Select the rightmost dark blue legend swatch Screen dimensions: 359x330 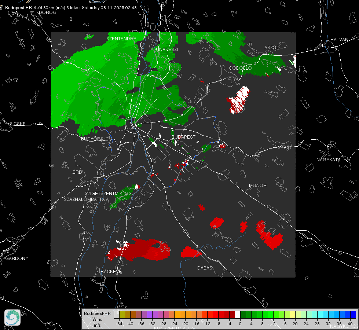point(353,315)
